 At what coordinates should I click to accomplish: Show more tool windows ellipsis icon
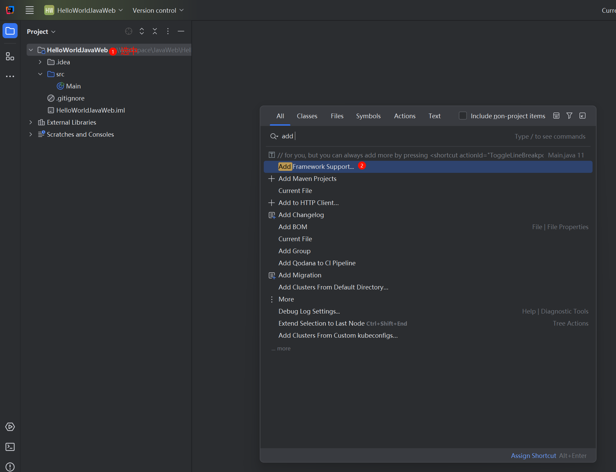[x=10, y=76]
